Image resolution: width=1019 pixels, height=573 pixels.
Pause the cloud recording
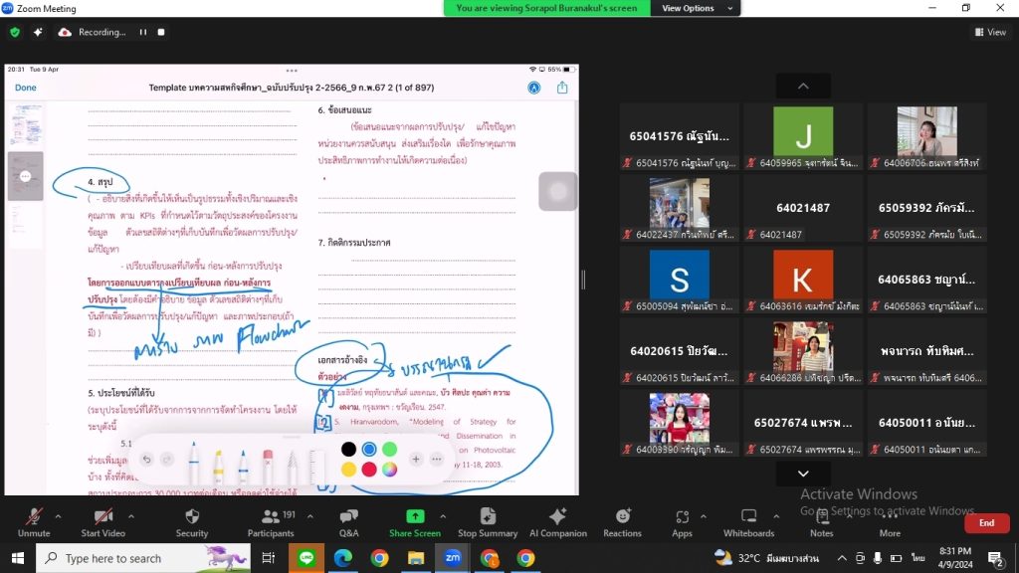(x=143, y=32)
